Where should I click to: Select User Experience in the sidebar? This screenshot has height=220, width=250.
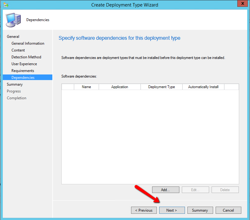click(x=24, y=64)
